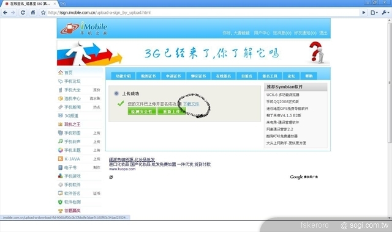Viewport: 392px width, 232px height.
Task: Click the 下载文件 download link
Action: point(191,104)
